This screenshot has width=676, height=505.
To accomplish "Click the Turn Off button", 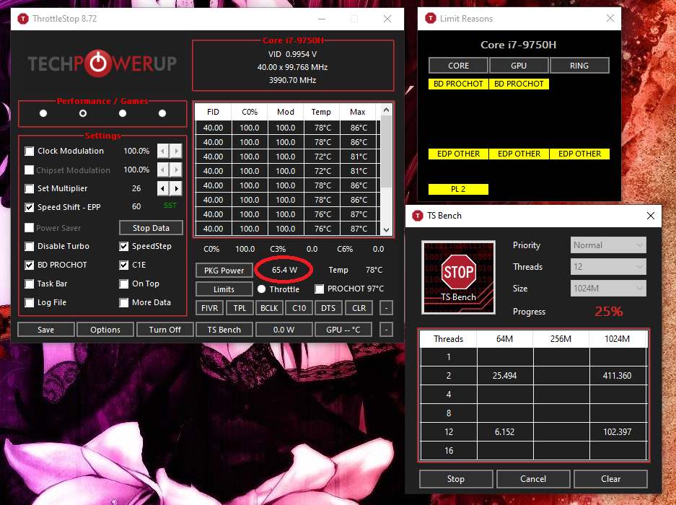I will click(x=164, y=330).
